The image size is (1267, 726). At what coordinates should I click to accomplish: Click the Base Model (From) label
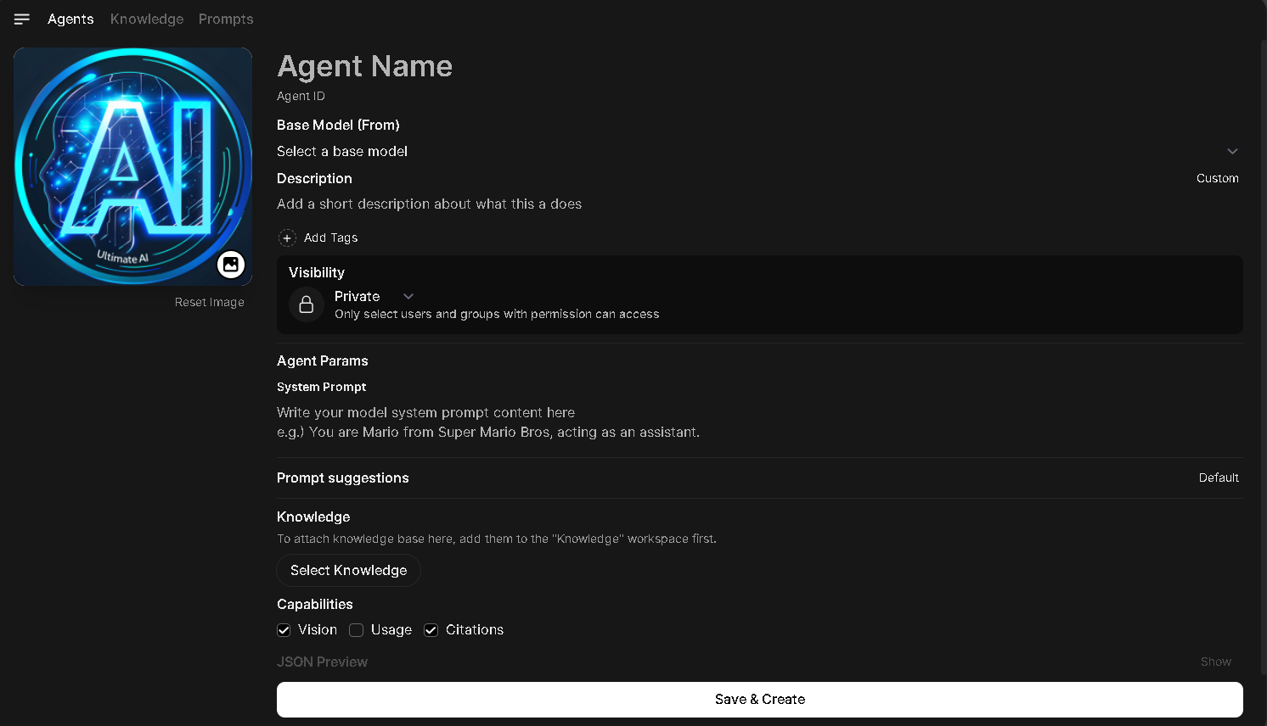pos(338,125)
